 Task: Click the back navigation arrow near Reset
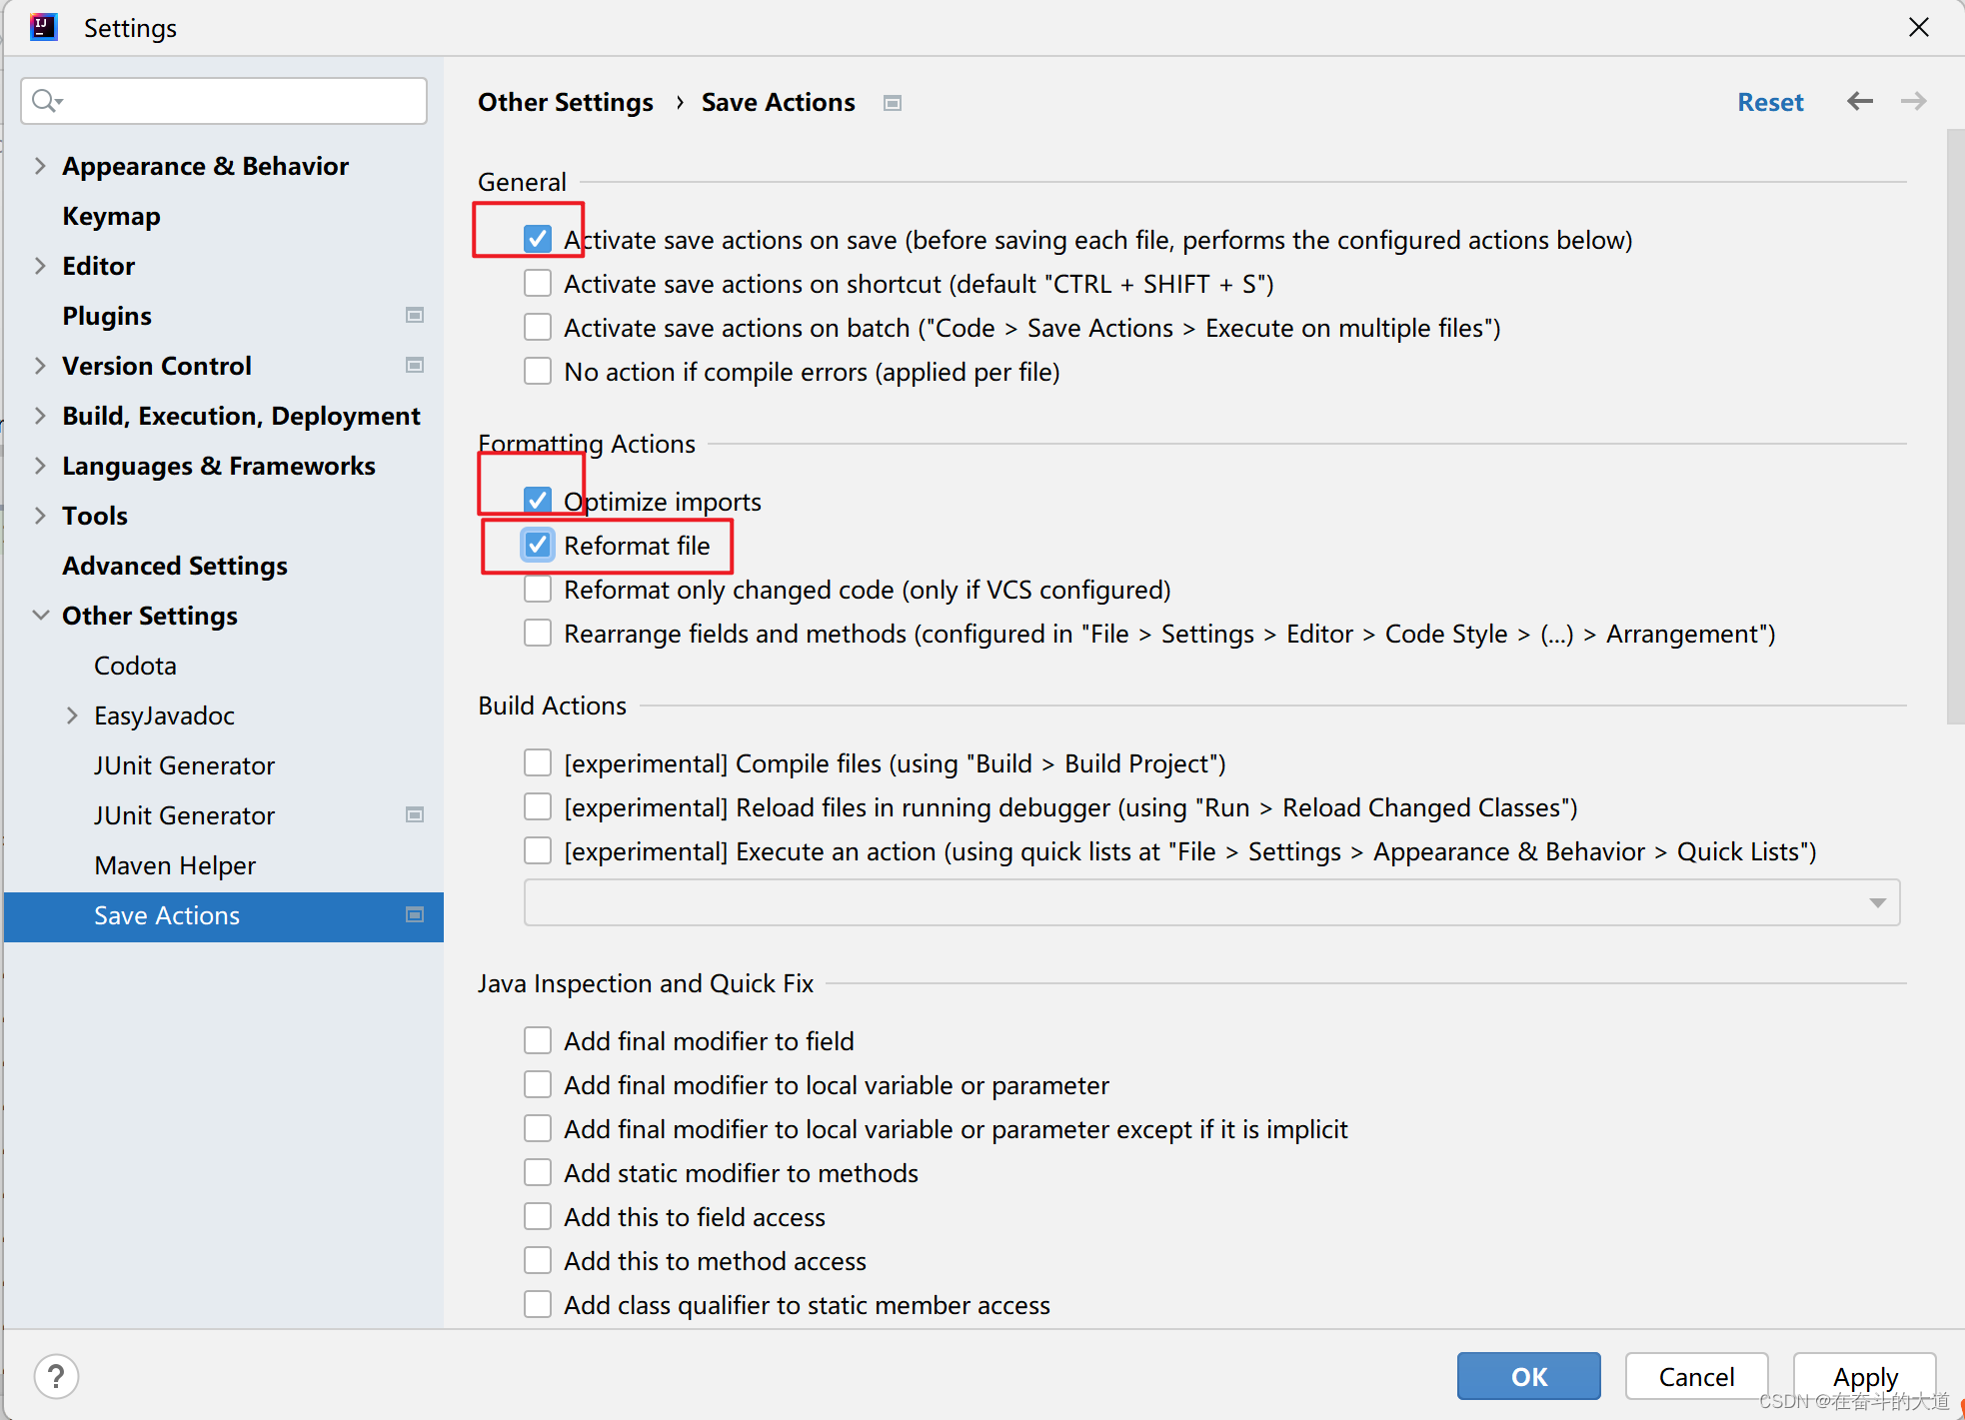click(1859, 101)
